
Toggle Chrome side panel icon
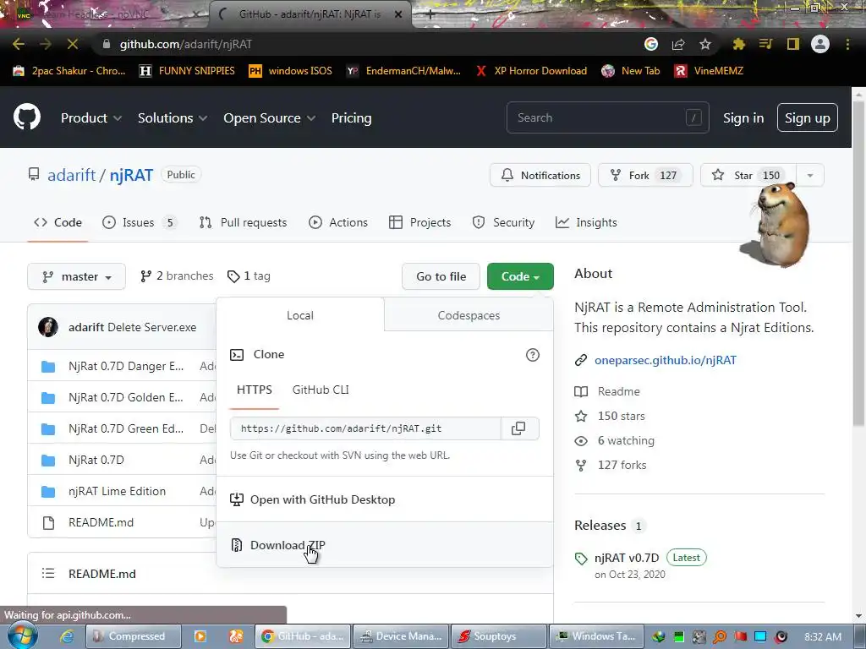[x=793, y=44]
